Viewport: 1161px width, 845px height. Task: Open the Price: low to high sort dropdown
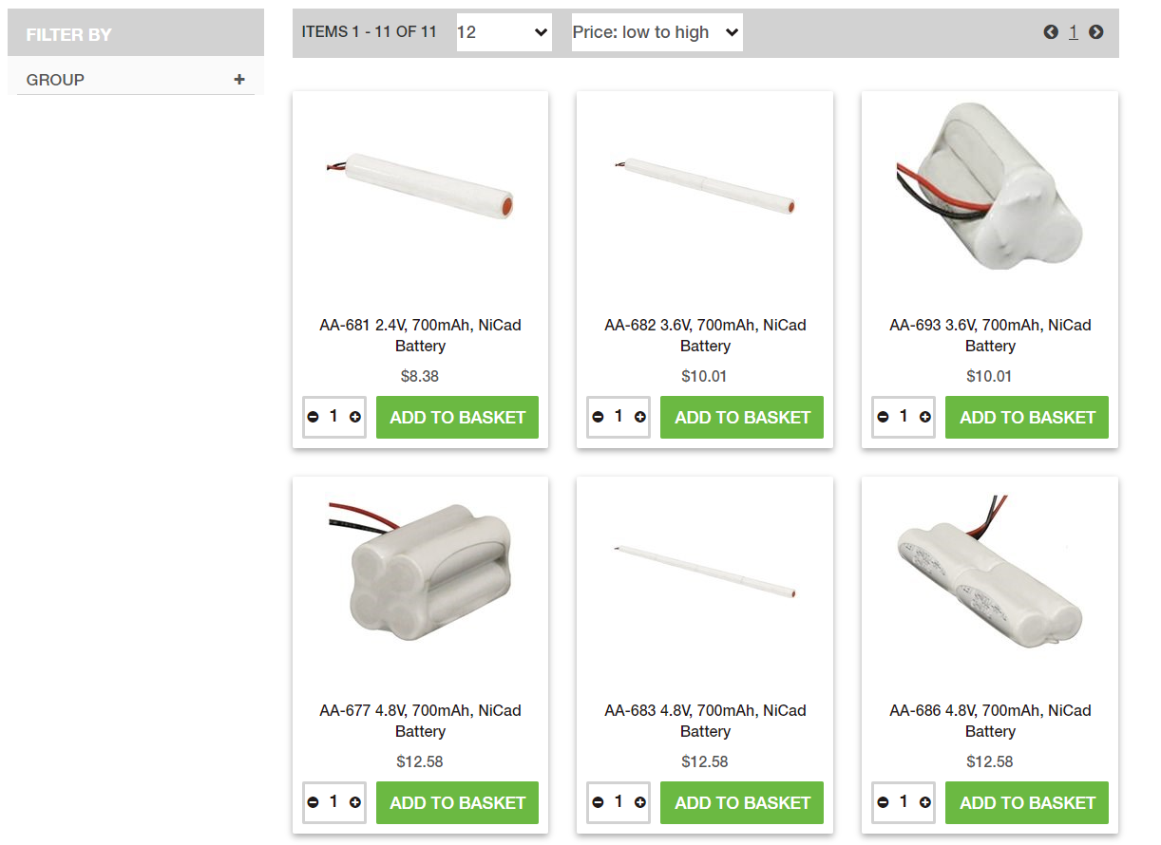click(x=657, y=32)
